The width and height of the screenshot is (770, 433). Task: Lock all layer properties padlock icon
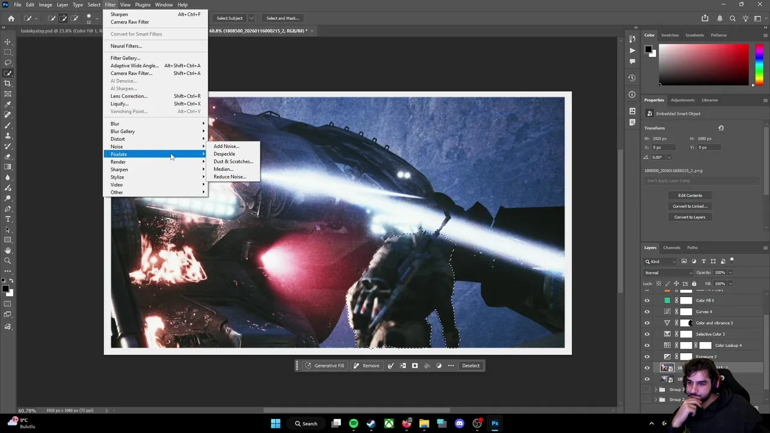pyautogui.click(x=694, y=283)
